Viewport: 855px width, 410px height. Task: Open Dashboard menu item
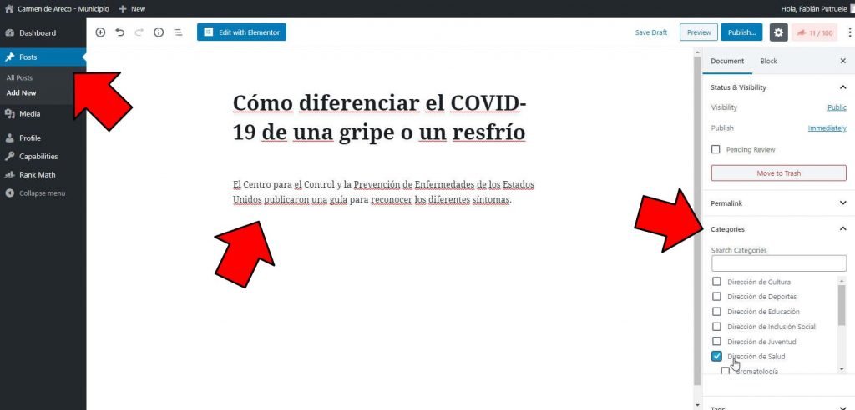pos(38,32)
